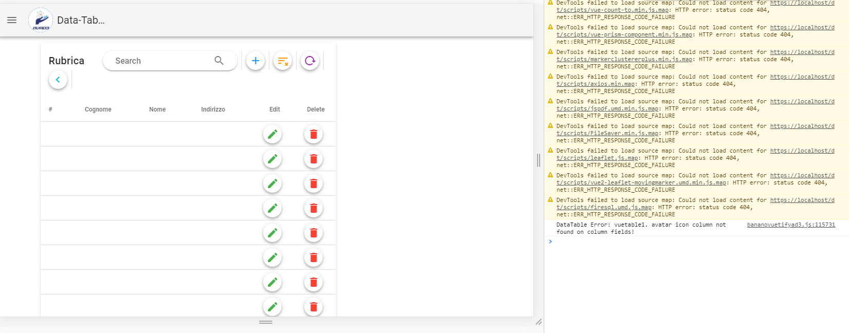Edit the seventh table row

[272, 282]
